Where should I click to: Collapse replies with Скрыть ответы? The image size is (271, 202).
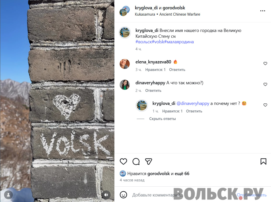point(162,119)
